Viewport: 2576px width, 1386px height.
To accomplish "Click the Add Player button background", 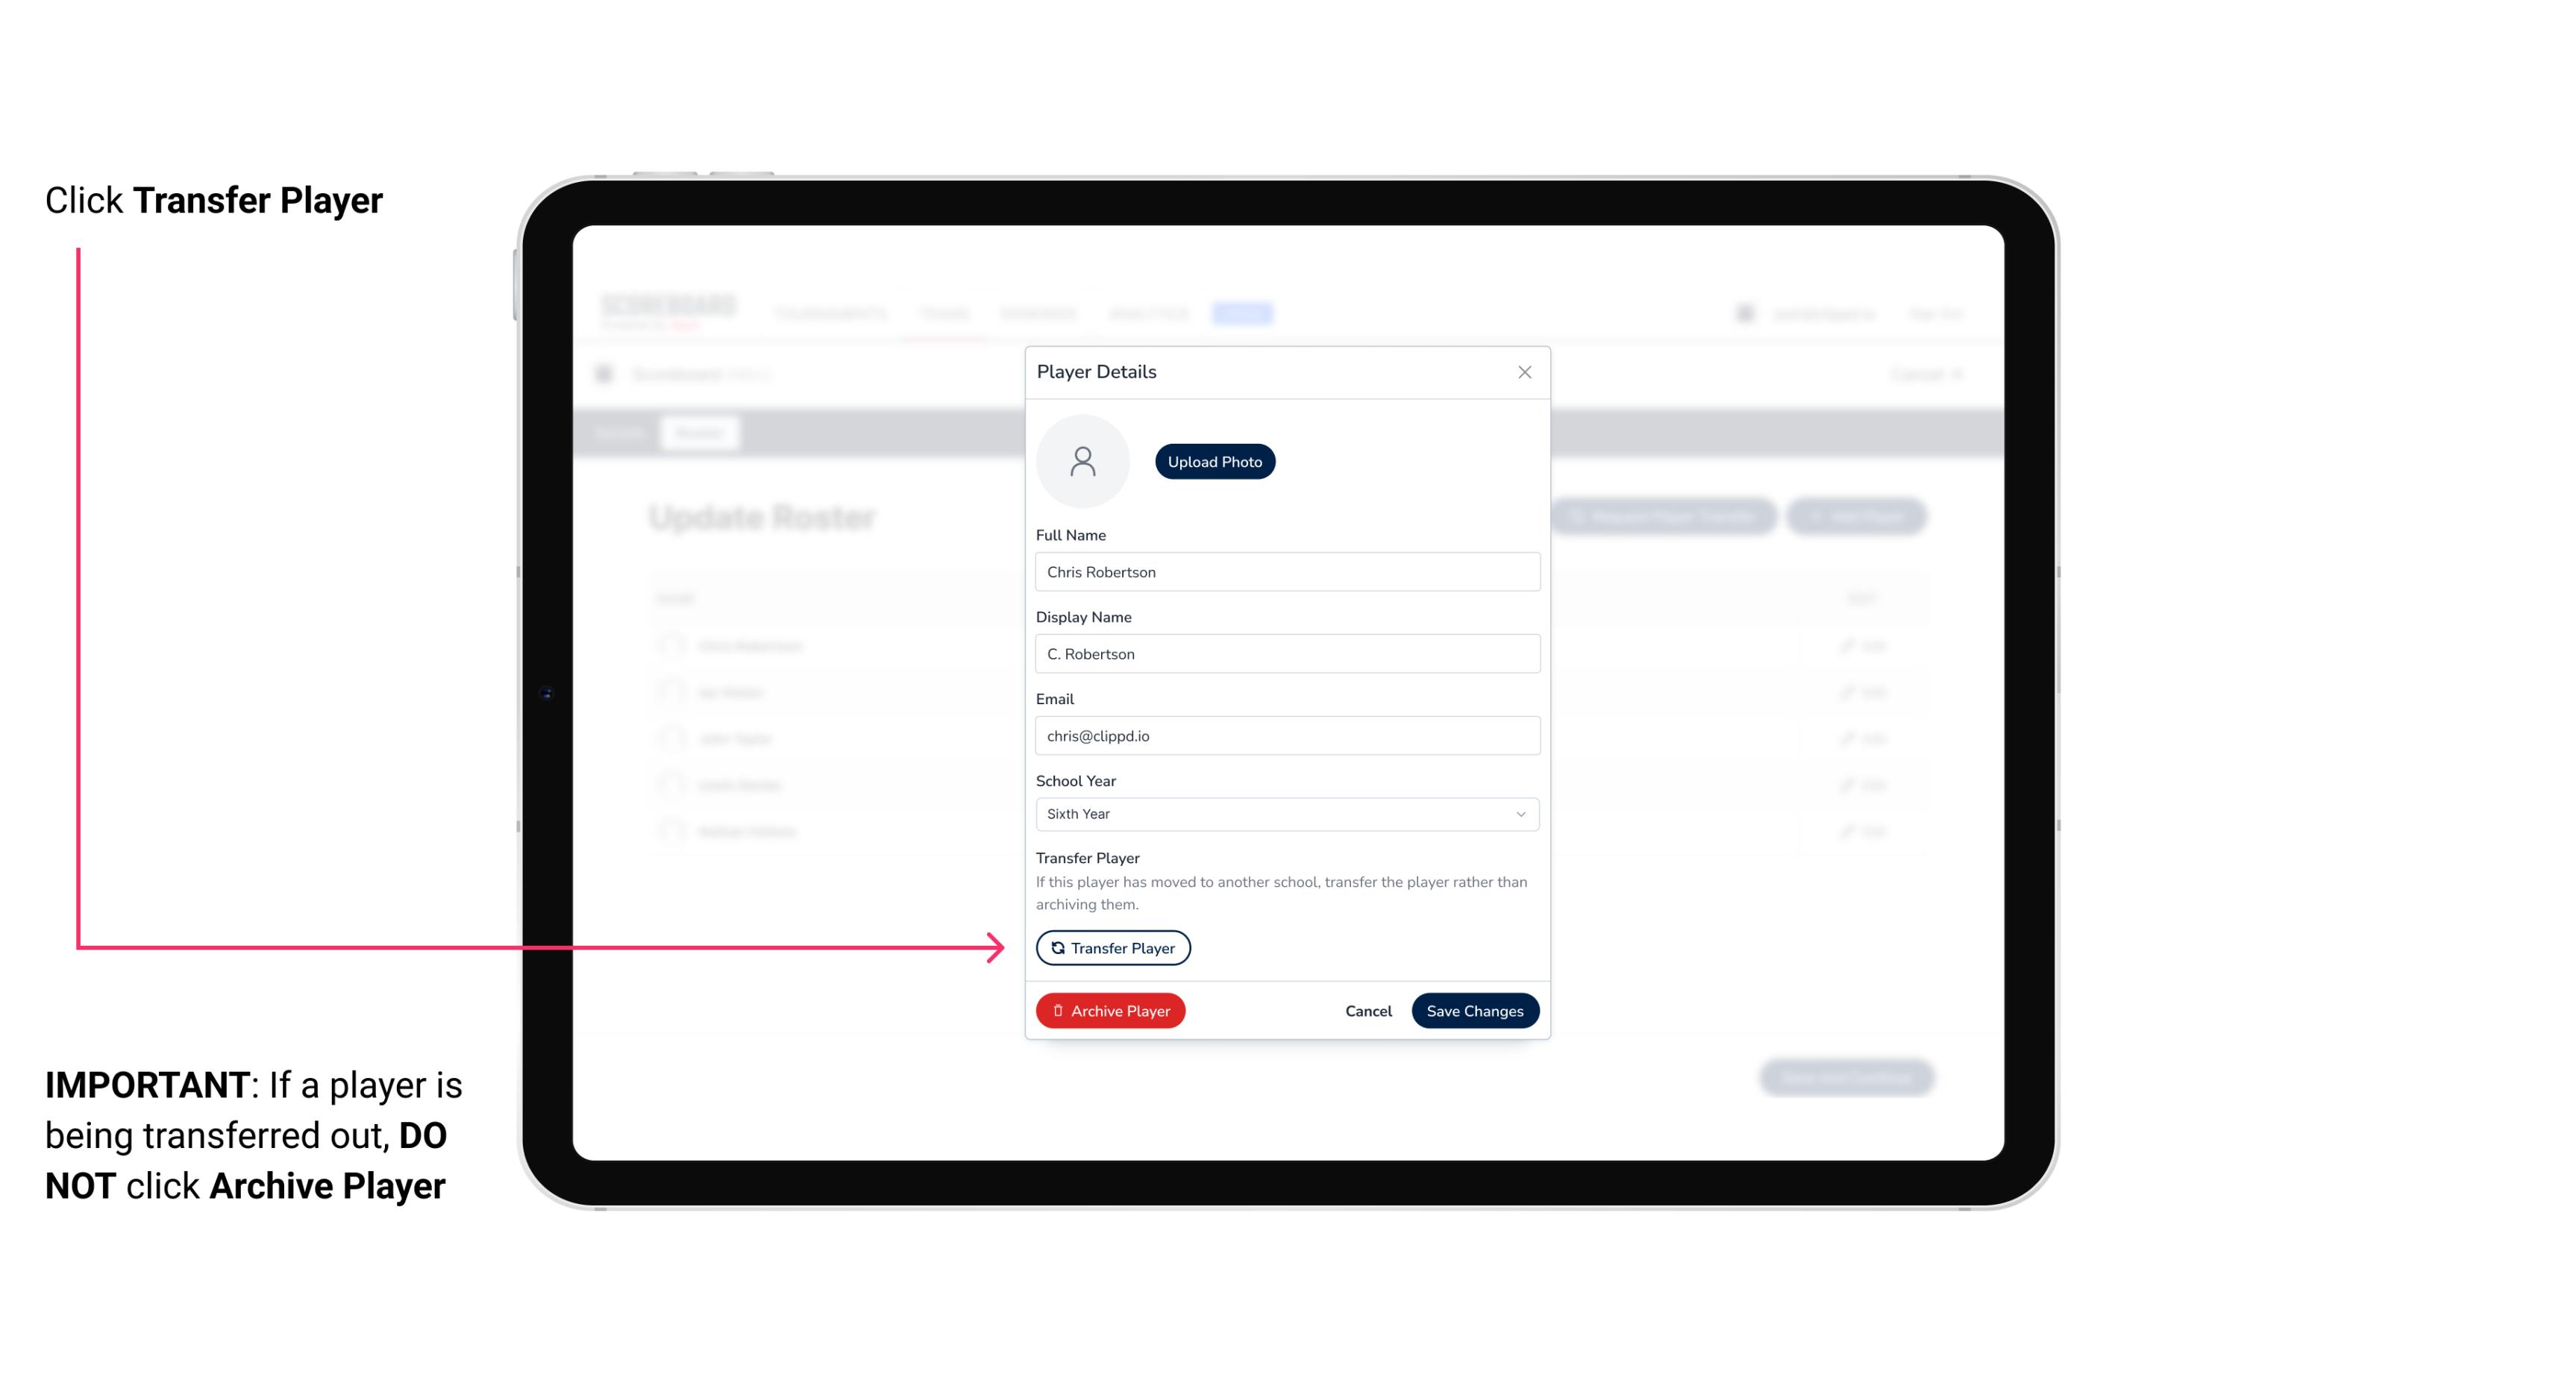I will tap(1858, 517).
